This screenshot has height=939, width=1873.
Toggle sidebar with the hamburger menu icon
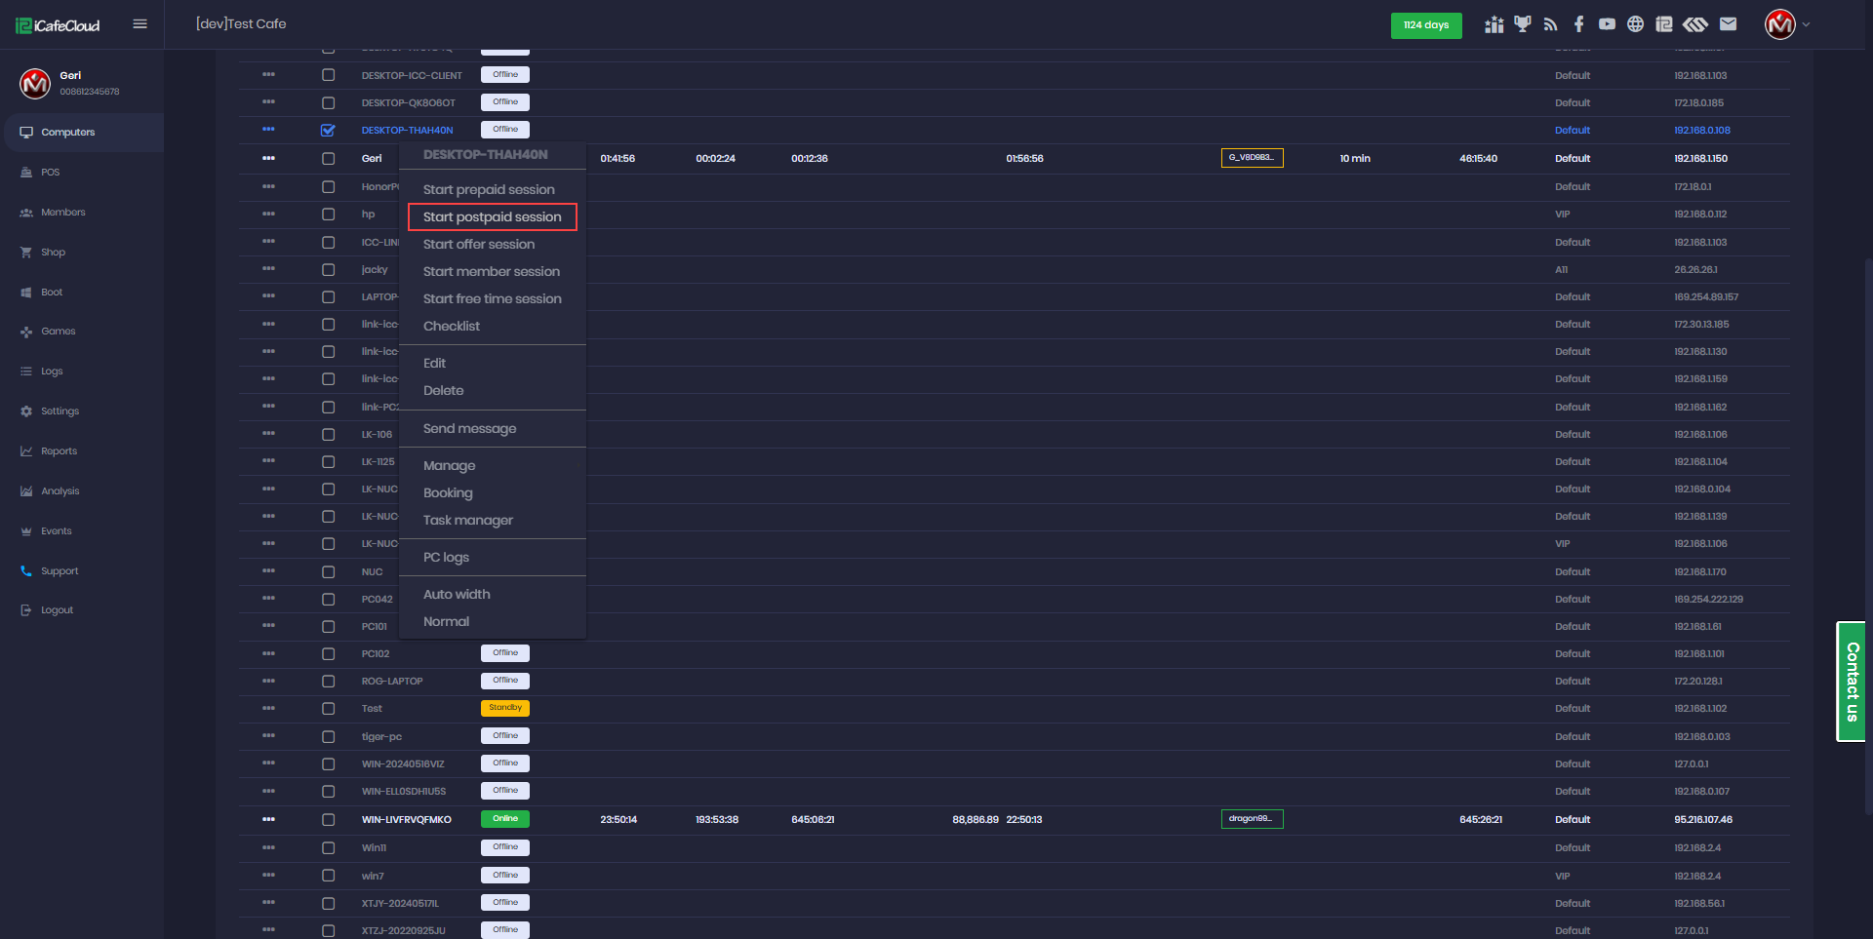pyautogui.click(x=139, y=24)
